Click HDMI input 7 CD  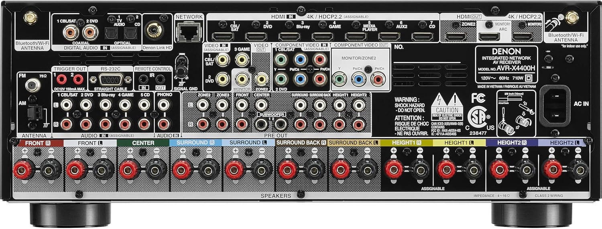tap(422, 37)
